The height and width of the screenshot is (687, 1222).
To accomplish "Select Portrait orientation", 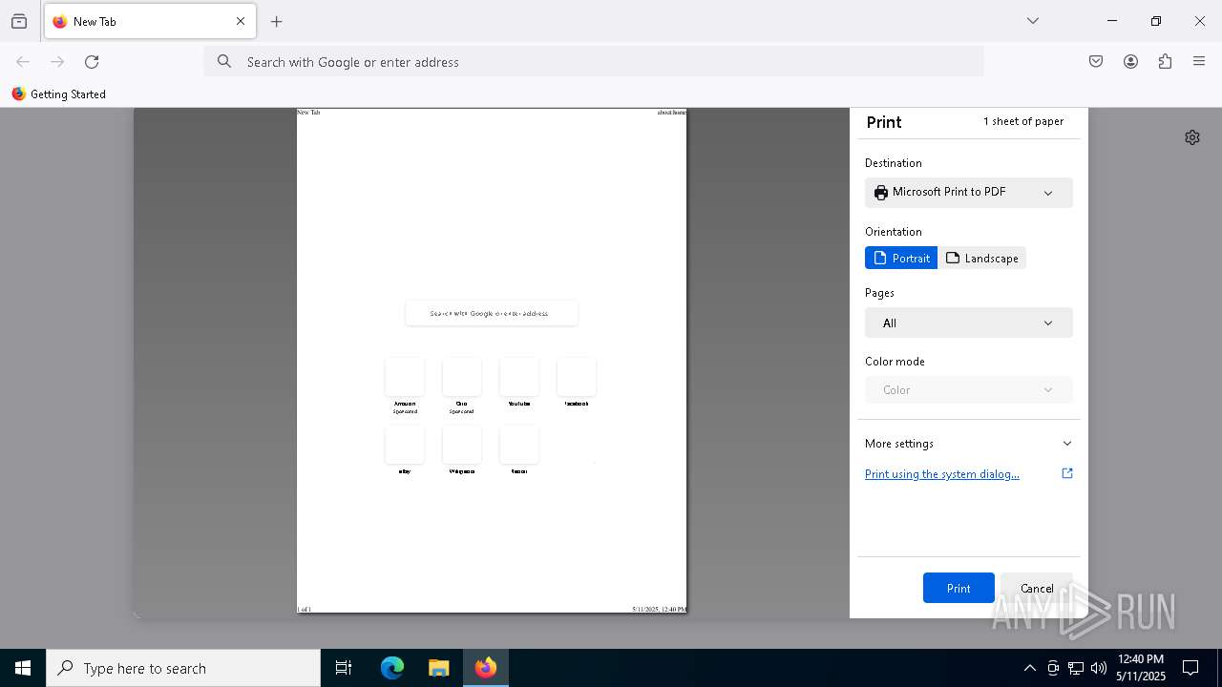I will click(901, 259).
